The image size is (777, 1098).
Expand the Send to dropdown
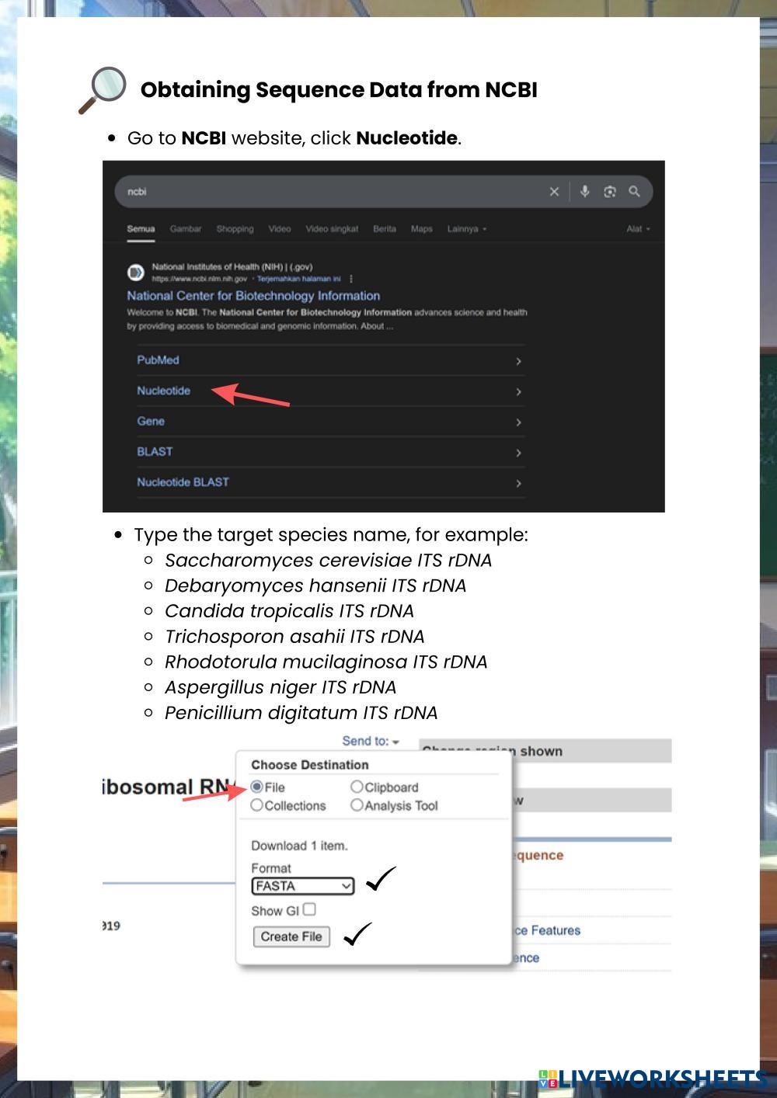tap(371, 742)
